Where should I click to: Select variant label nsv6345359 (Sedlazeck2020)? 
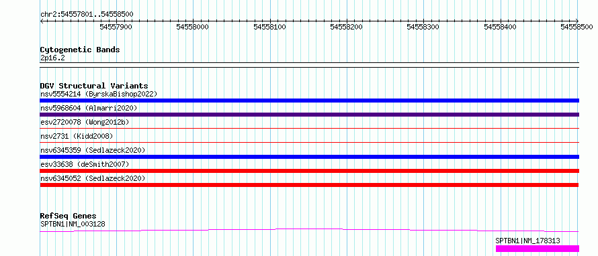pyautogui.click(x=93, y=150)
